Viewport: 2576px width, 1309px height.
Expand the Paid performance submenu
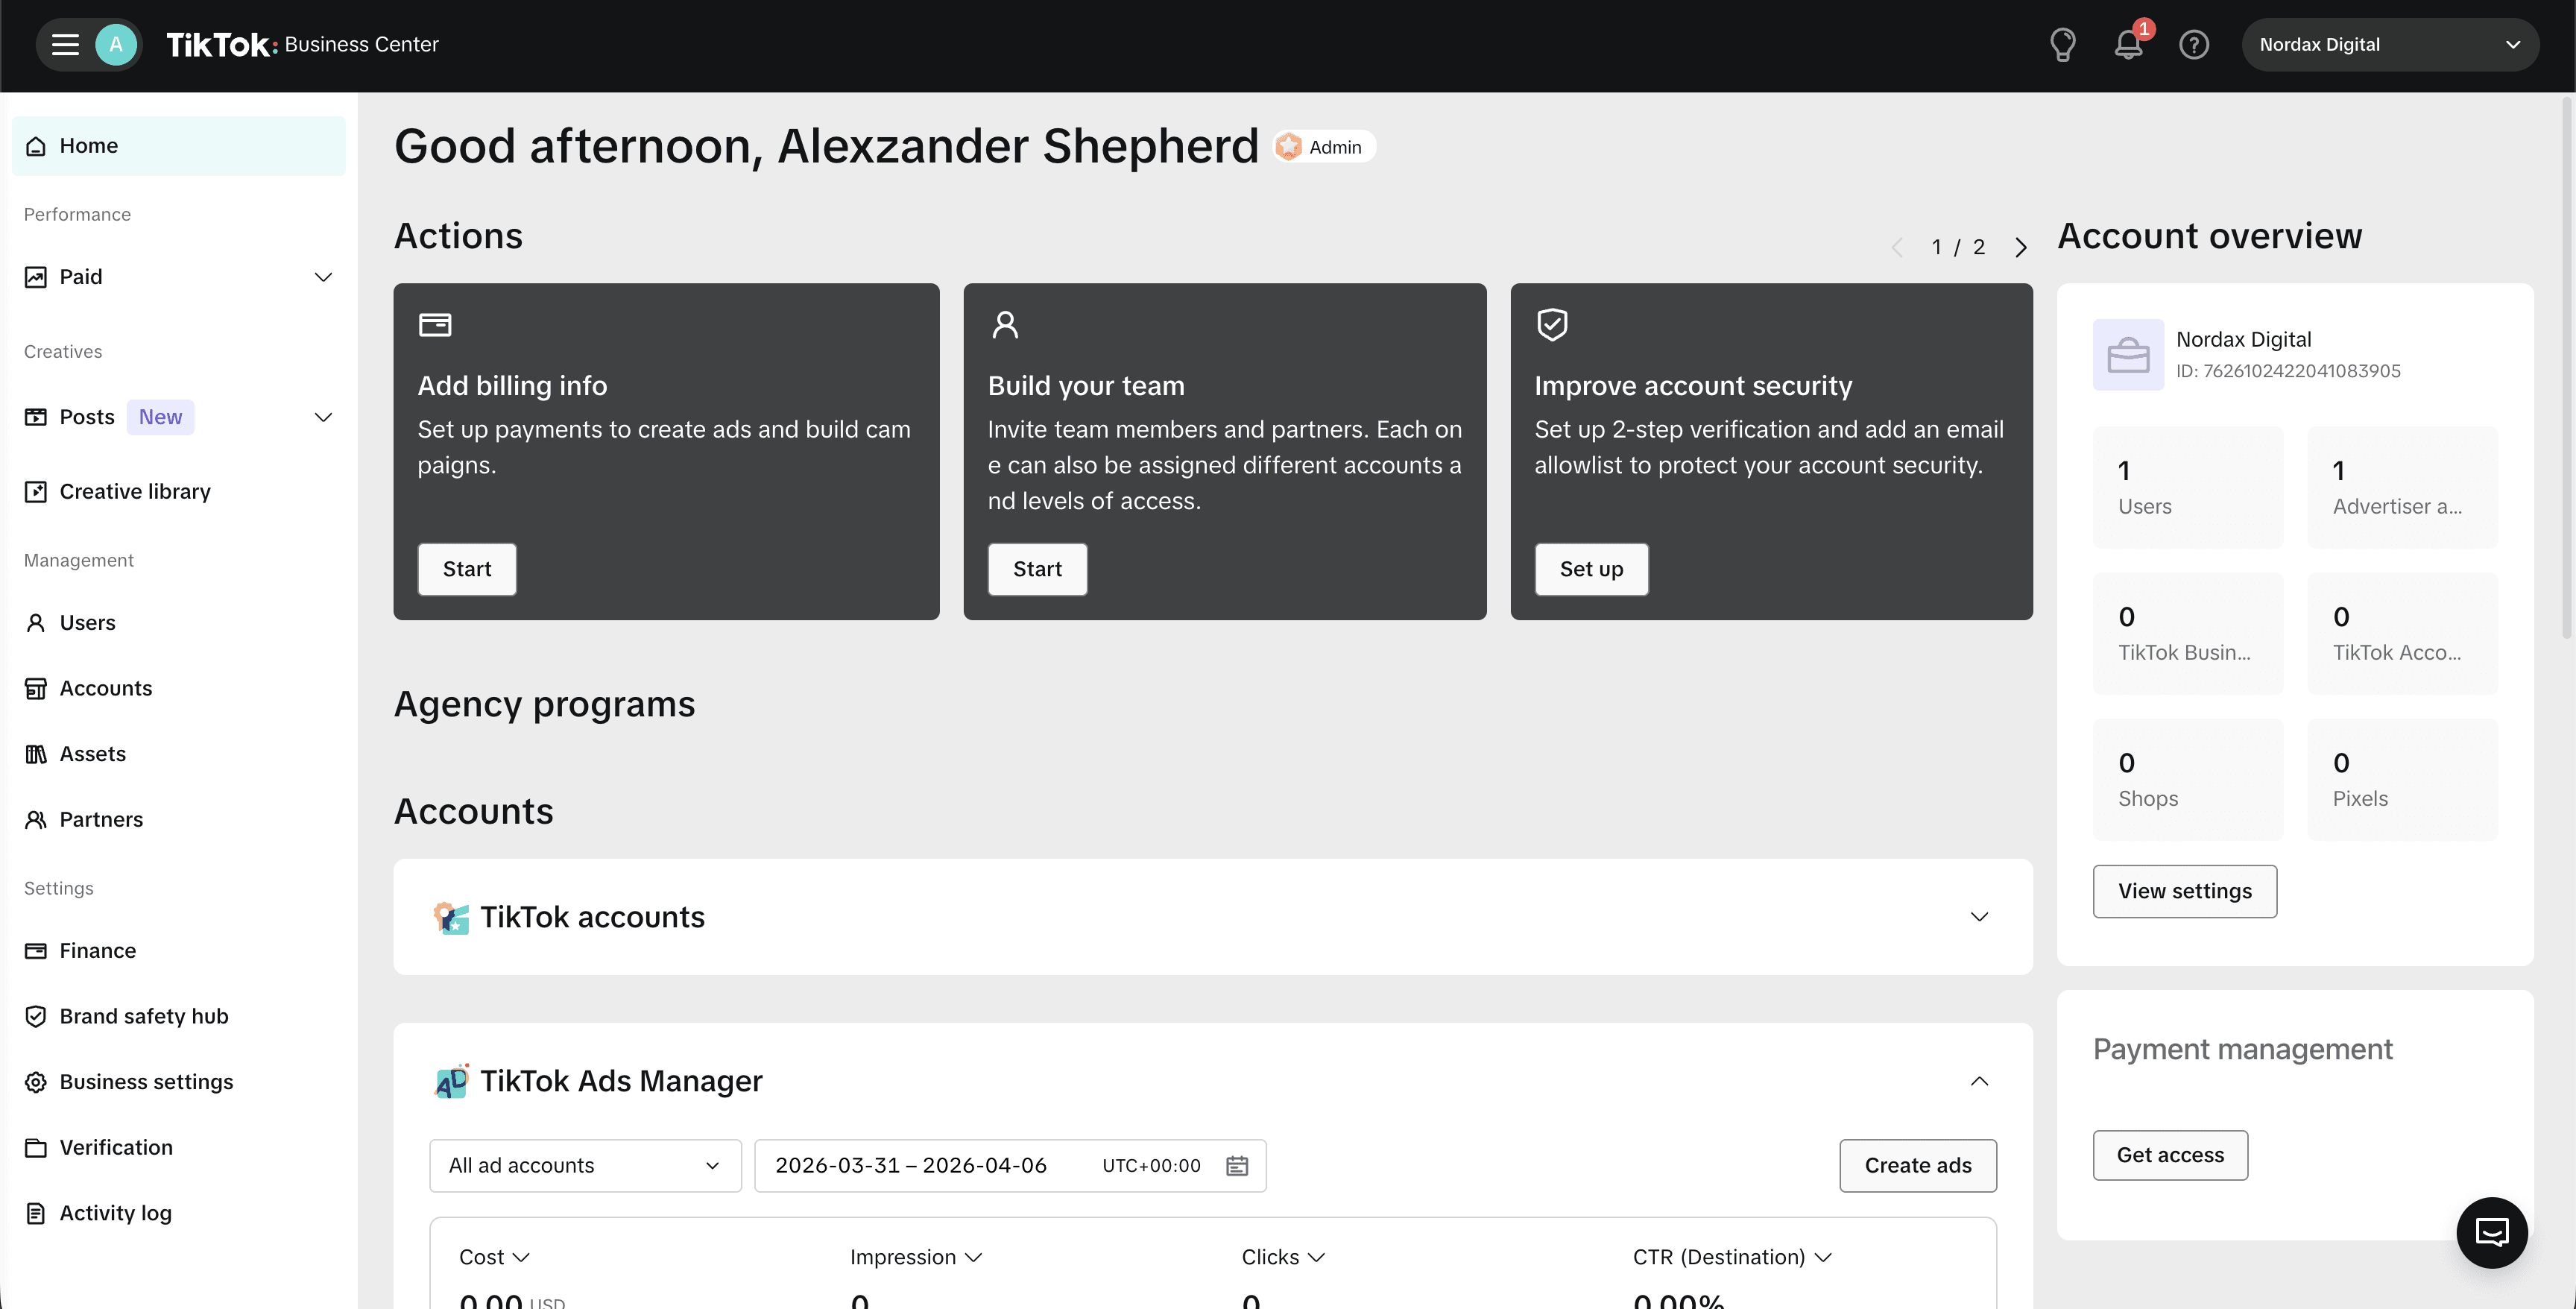[322, 277]
